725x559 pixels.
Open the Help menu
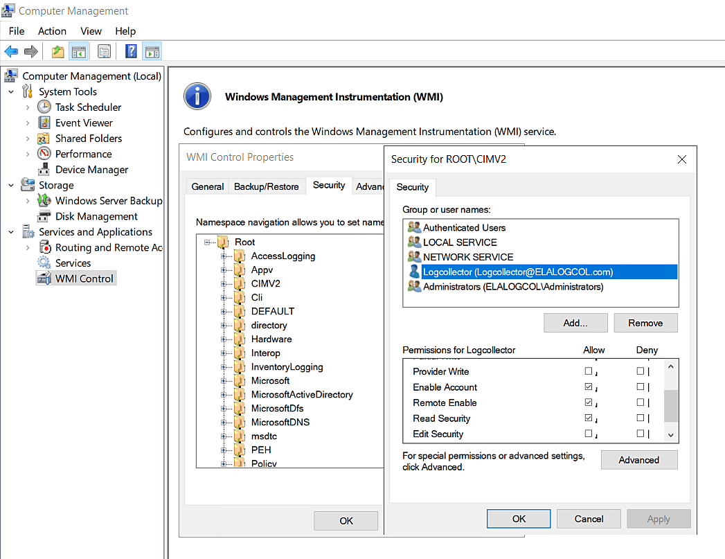125,31
